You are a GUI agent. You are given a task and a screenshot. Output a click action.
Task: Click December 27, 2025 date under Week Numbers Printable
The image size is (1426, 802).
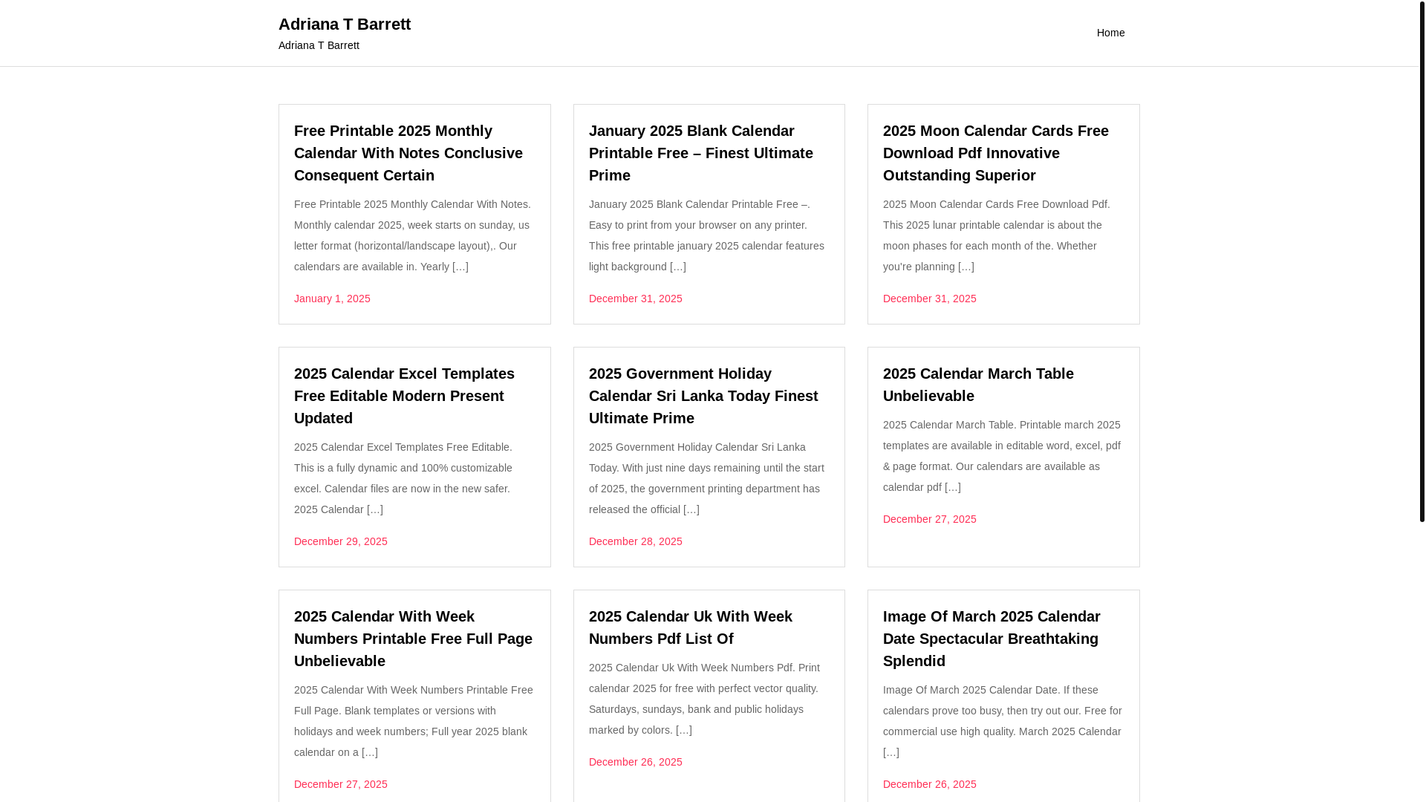click(x=341, y=784)
